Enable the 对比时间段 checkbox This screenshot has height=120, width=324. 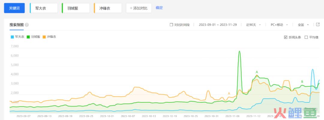(171, 25)
